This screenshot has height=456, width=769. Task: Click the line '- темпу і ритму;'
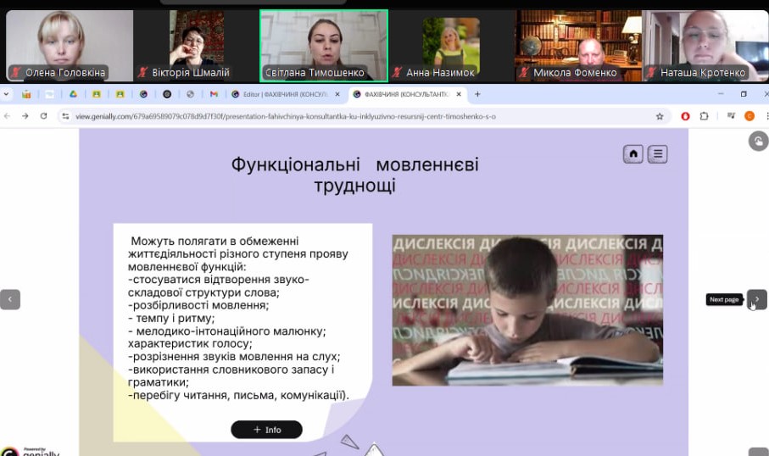click(x=171, y=318)
